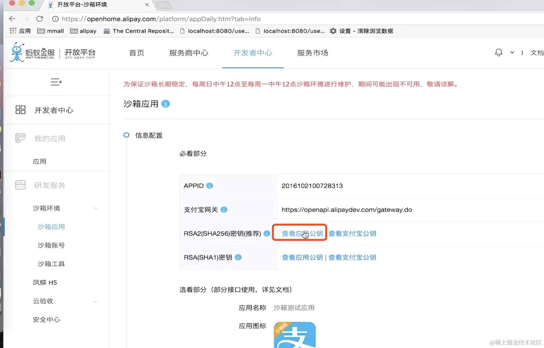The height and width of the screenshot is (348, 544).
Task: Click info icon beside 沙箱应用 heading
Action: click(x=166, y=104)
